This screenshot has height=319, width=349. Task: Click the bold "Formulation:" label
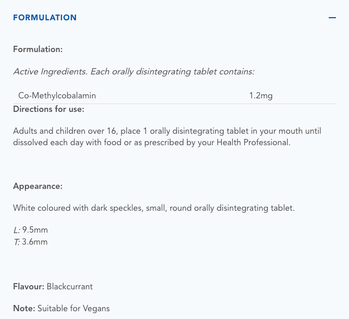[38, 49]
